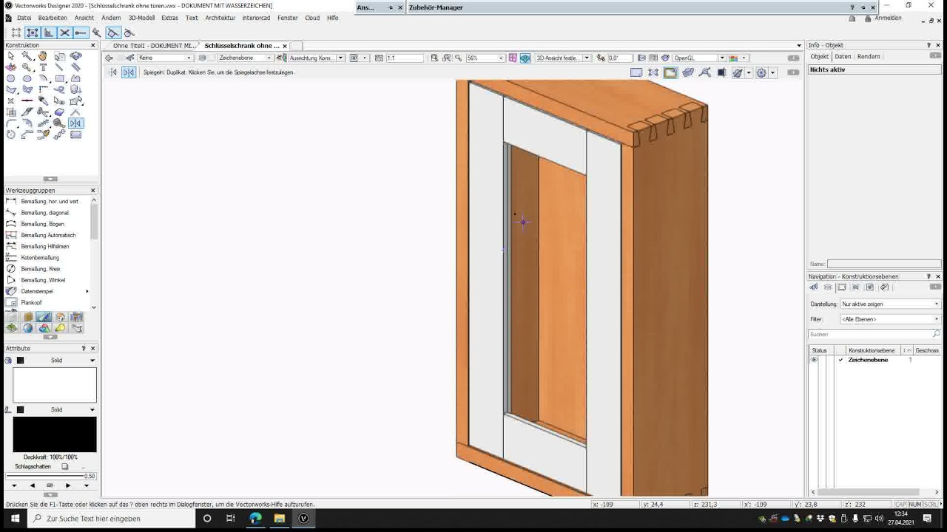Image resolution: width=947 pixels, height=532 pixels.
Task: Open the 56% zoom dropdown
Action: click(x=485, y=58)
